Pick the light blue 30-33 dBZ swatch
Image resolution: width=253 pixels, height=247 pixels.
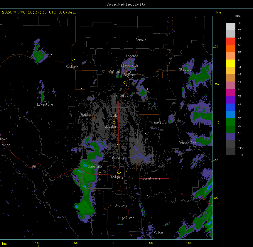click(x=231, y=115)
